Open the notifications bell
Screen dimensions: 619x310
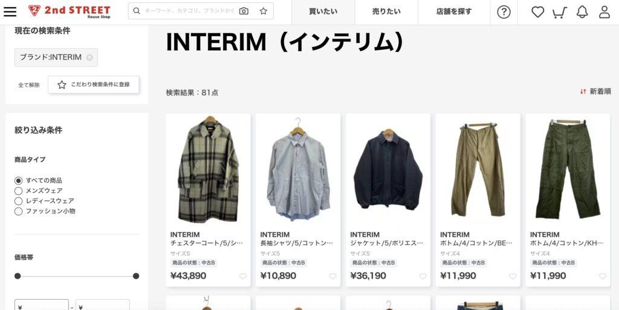pos(582,12)
